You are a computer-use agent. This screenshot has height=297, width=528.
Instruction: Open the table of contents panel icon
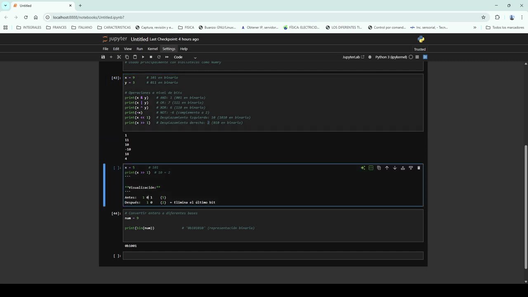pyautogui.click(x=417, y=57)
